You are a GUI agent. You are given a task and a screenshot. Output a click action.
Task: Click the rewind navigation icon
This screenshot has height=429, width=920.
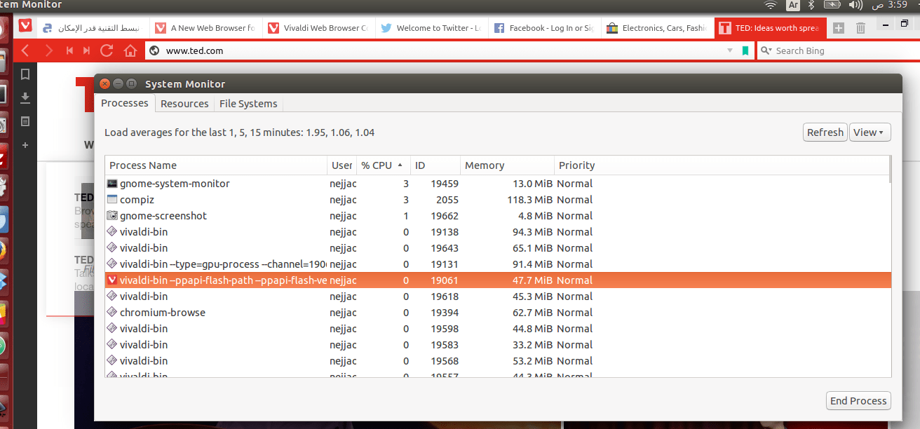(x=69, y=50)
